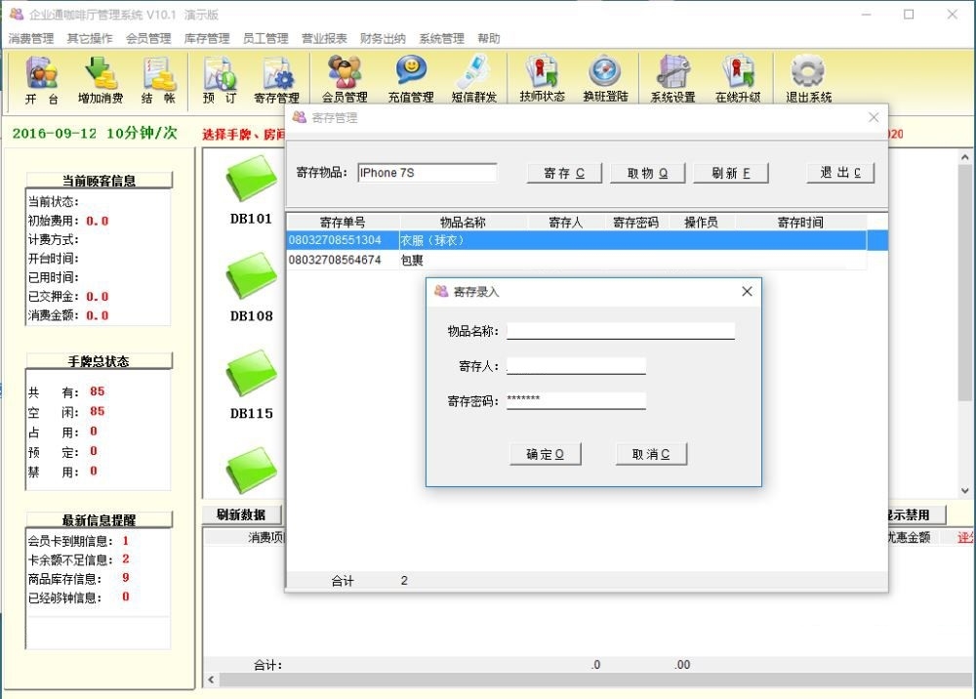Click the 开台 toolbar icon

click(x=41, y=80)
